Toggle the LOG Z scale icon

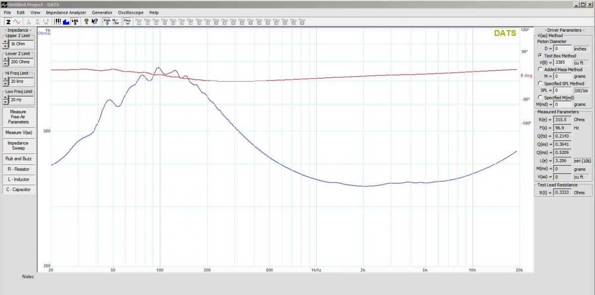75,22
